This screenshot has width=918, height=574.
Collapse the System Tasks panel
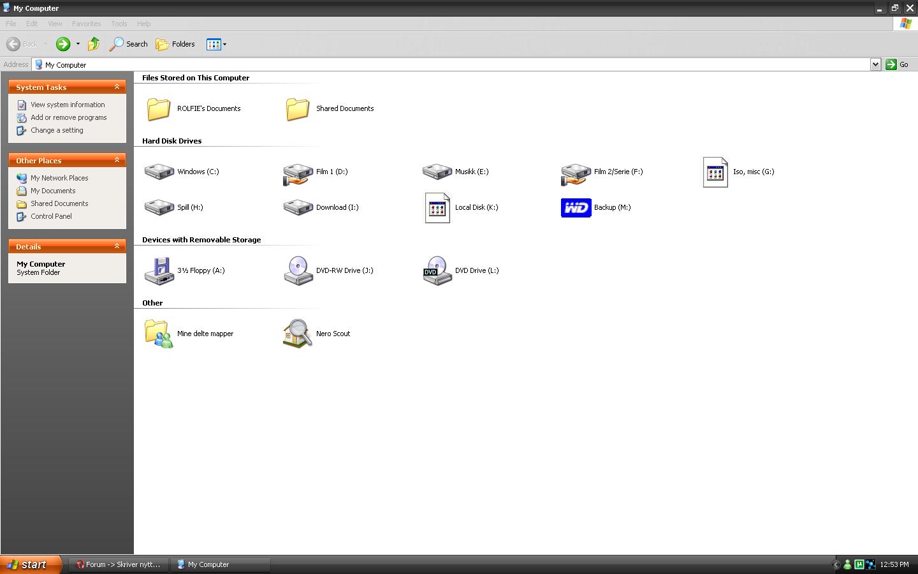pyautogui.click(x=117, y=87)
